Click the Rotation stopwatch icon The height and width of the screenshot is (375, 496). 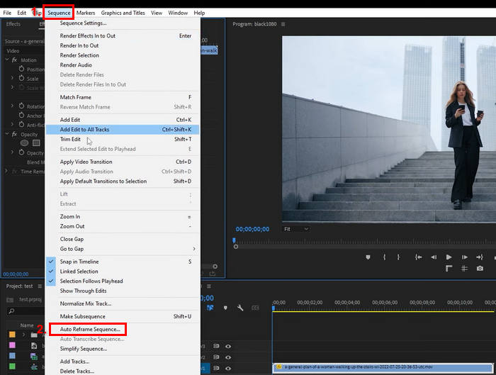(x=21, y=106)
